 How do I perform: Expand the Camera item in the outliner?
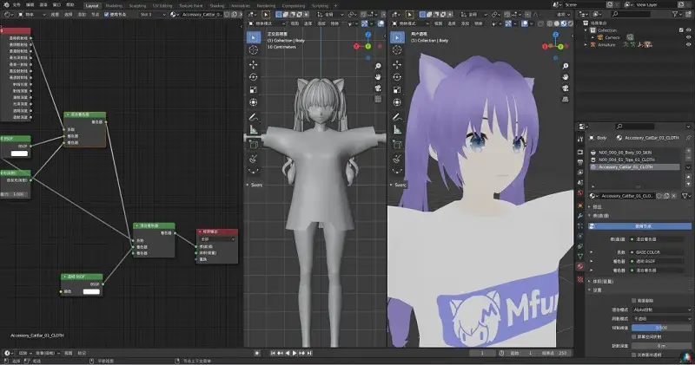[x=592, y=37]
